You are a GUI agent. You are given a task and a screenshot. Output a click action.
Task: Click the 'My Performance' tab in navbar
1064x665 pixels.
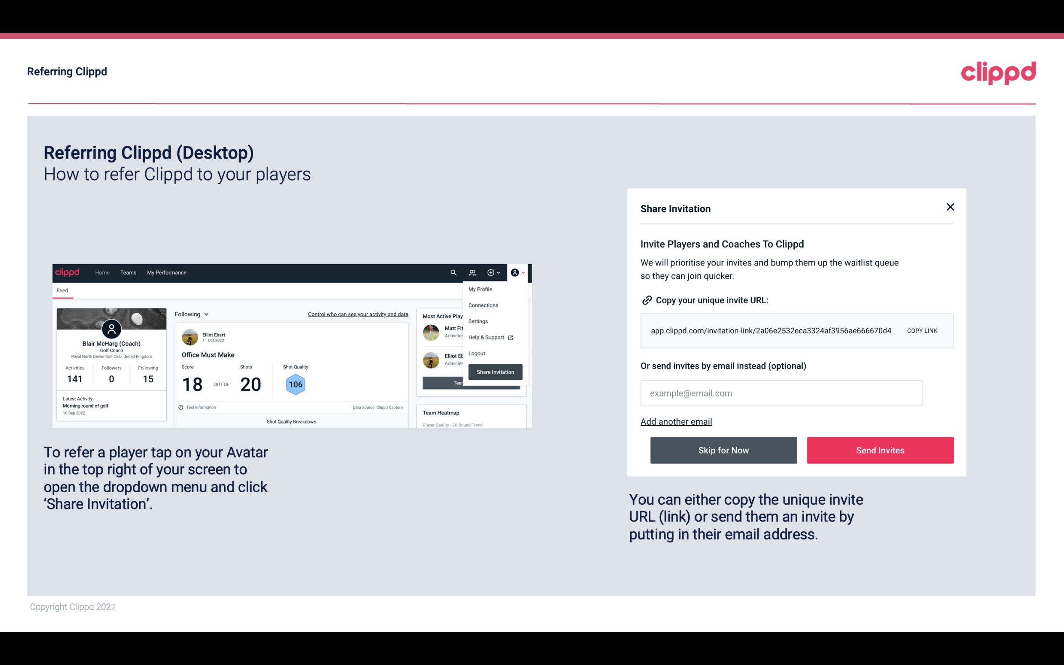pos(166,273)
